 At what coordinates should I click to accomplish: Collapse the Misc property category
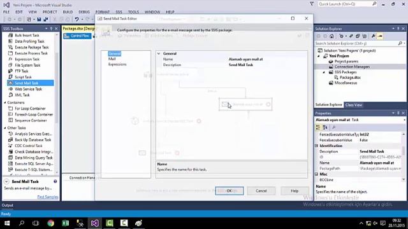click(317, 174)
